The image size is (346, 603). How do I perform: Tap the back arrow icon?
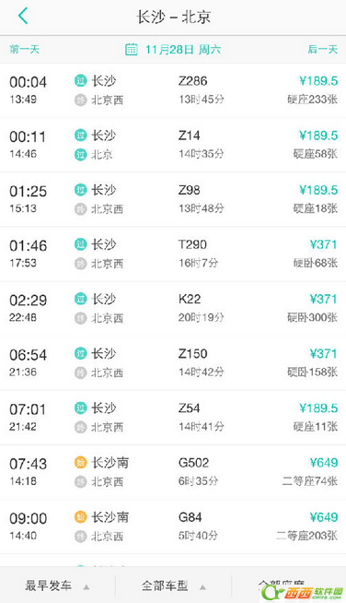point(23,17)
